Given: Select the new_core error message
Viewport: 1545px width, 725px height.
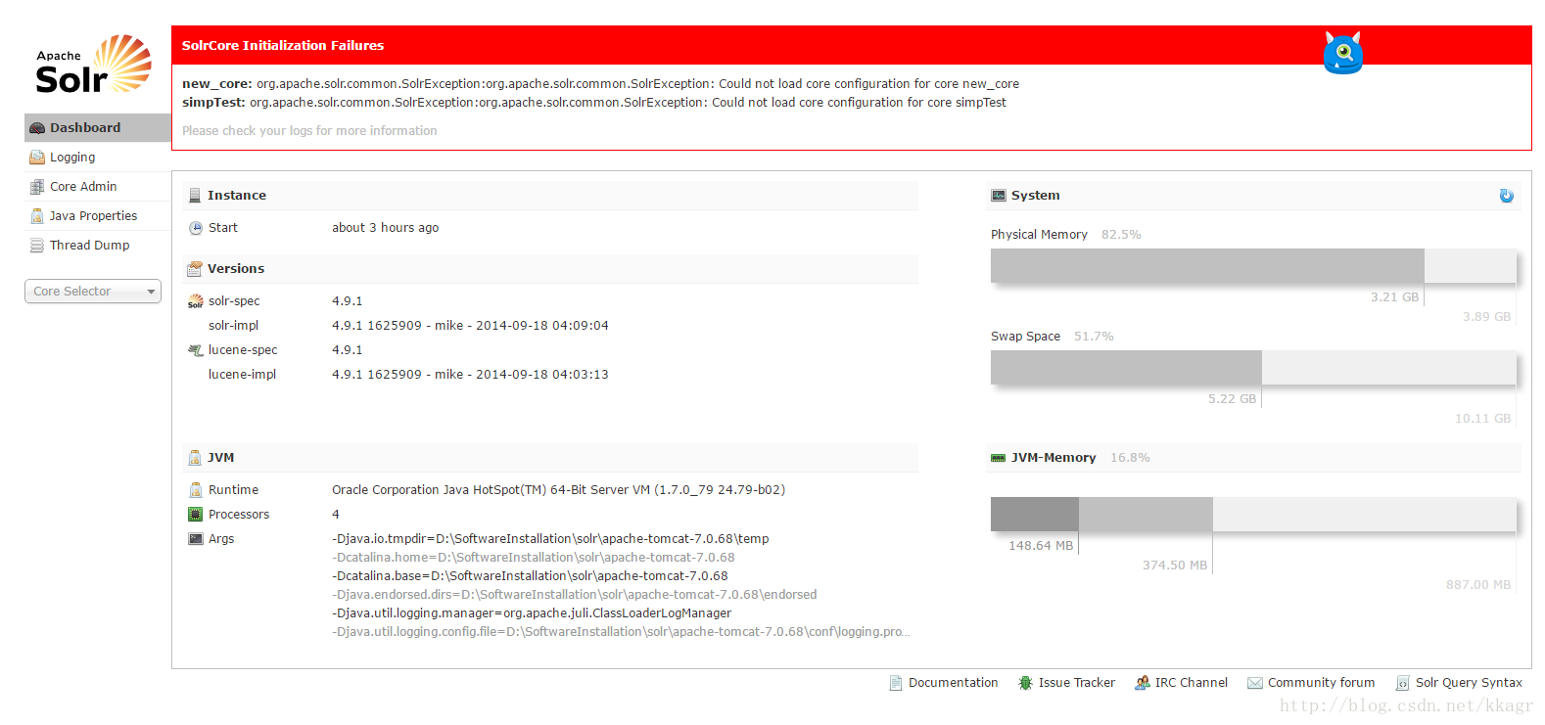Looking at the screenshot, I should click(x=600, y=84).
